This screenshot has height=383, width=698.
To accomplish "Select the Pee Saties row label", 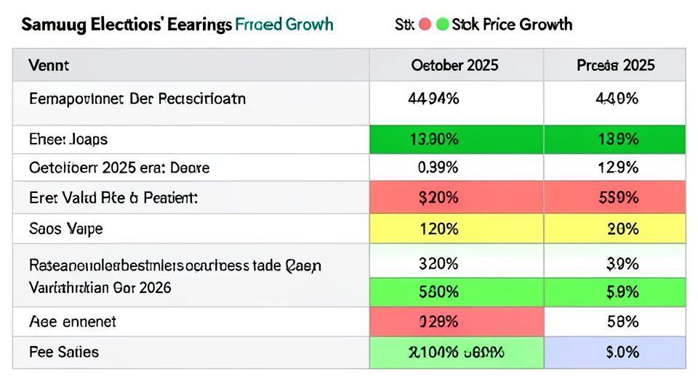I will (x=64, y=353).
